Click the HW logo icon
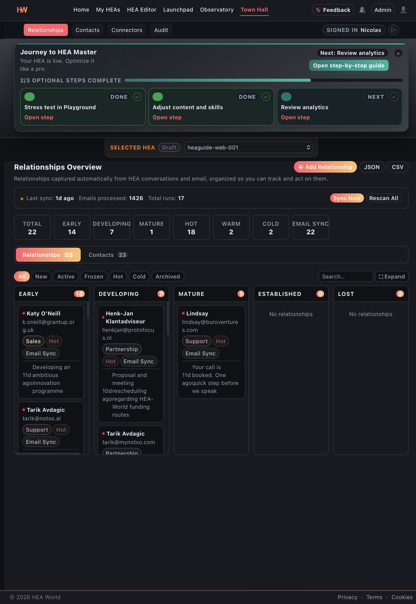416x604 pixels. pyautogui.click(x=22, y=10)
